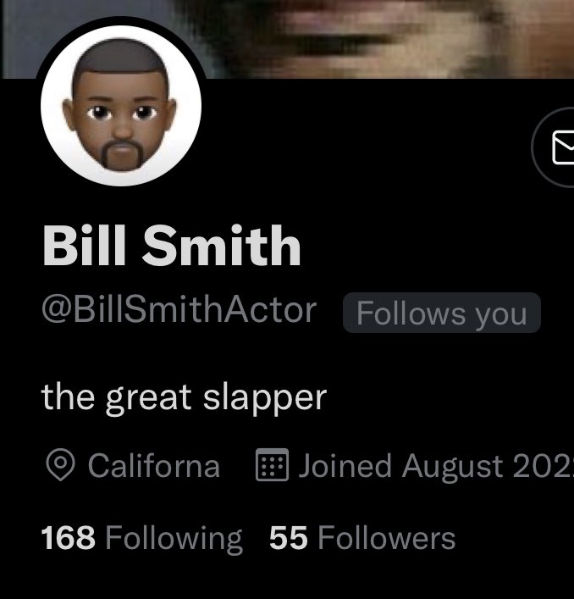
Task: Select the bio text the great slapper
Action: pos(184,397)
